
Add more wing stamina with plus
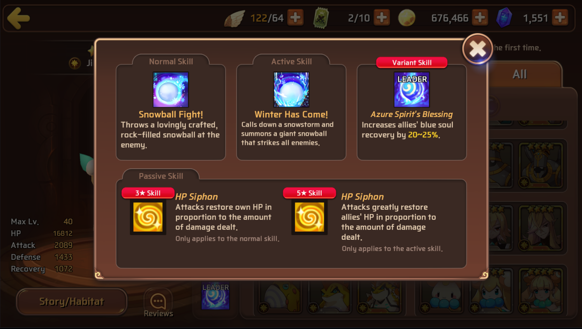pos(295,18)
